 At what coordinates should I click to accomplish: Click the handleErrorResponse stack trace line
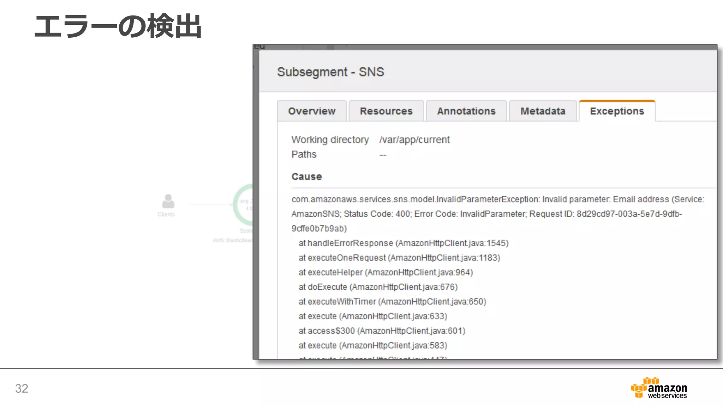click(x=404, y=243)
